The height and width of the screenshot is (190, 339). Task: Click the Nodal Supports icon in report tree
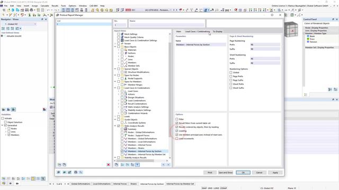(x=126, y=79)
